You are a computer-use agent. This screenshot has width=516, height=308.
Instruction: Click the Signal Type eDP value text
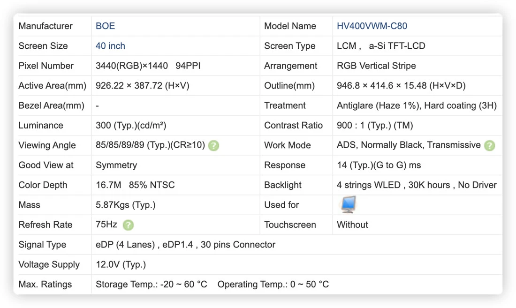(x=185, y=245)
